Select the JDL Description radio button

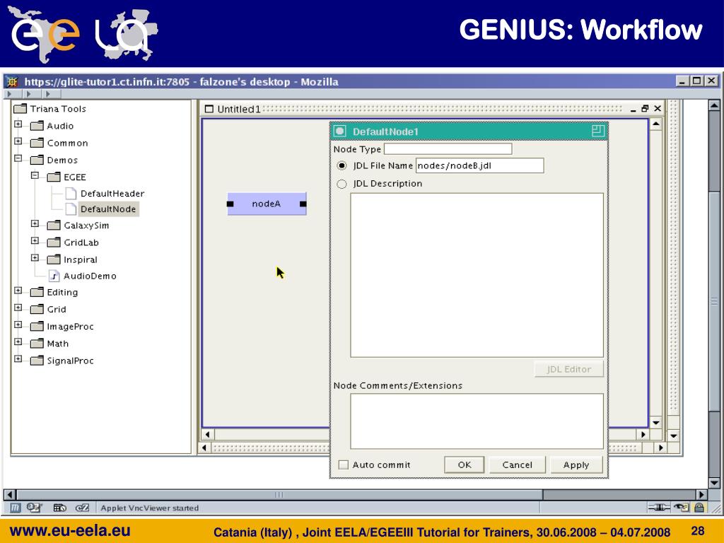point(341,184)
